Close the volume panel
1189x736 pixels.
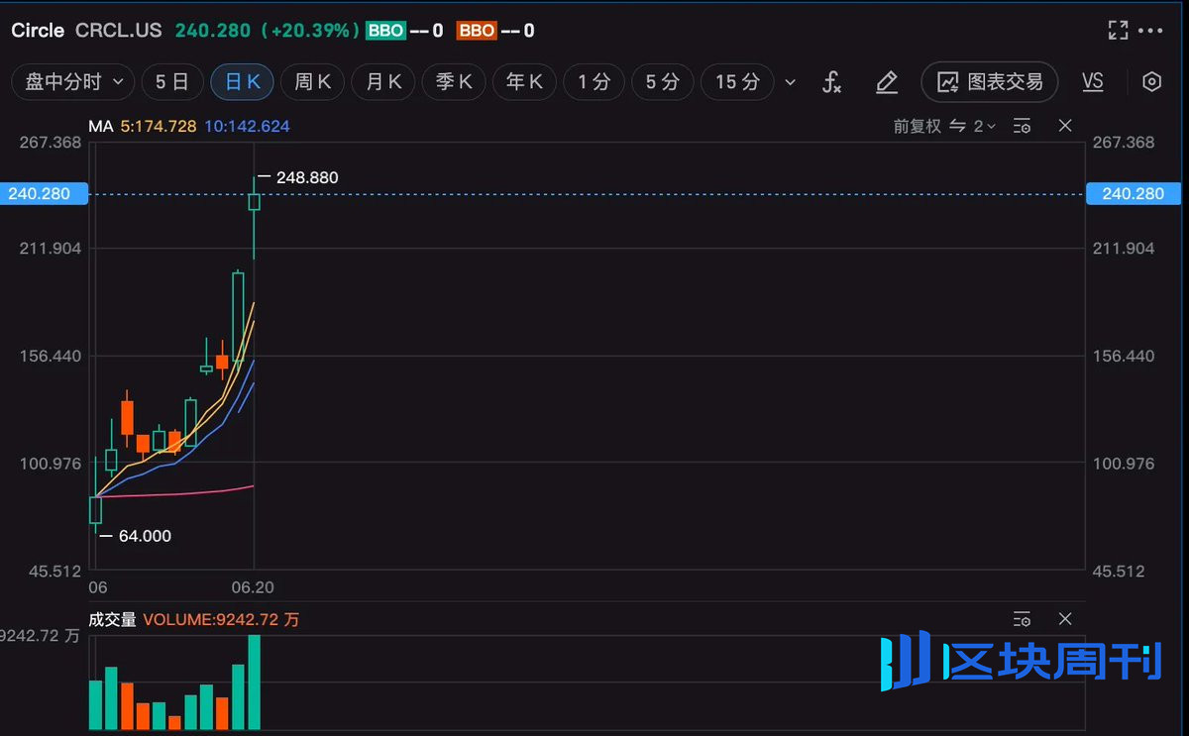[1065, 619]
